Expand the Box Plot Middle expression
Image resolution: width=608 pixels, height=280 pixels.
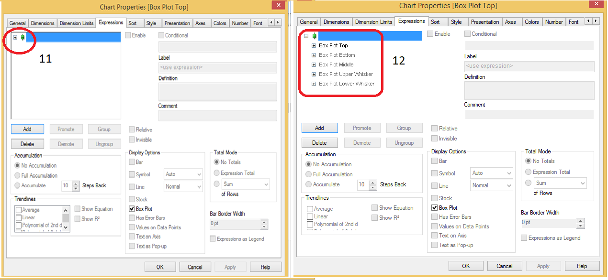point(314,65)
